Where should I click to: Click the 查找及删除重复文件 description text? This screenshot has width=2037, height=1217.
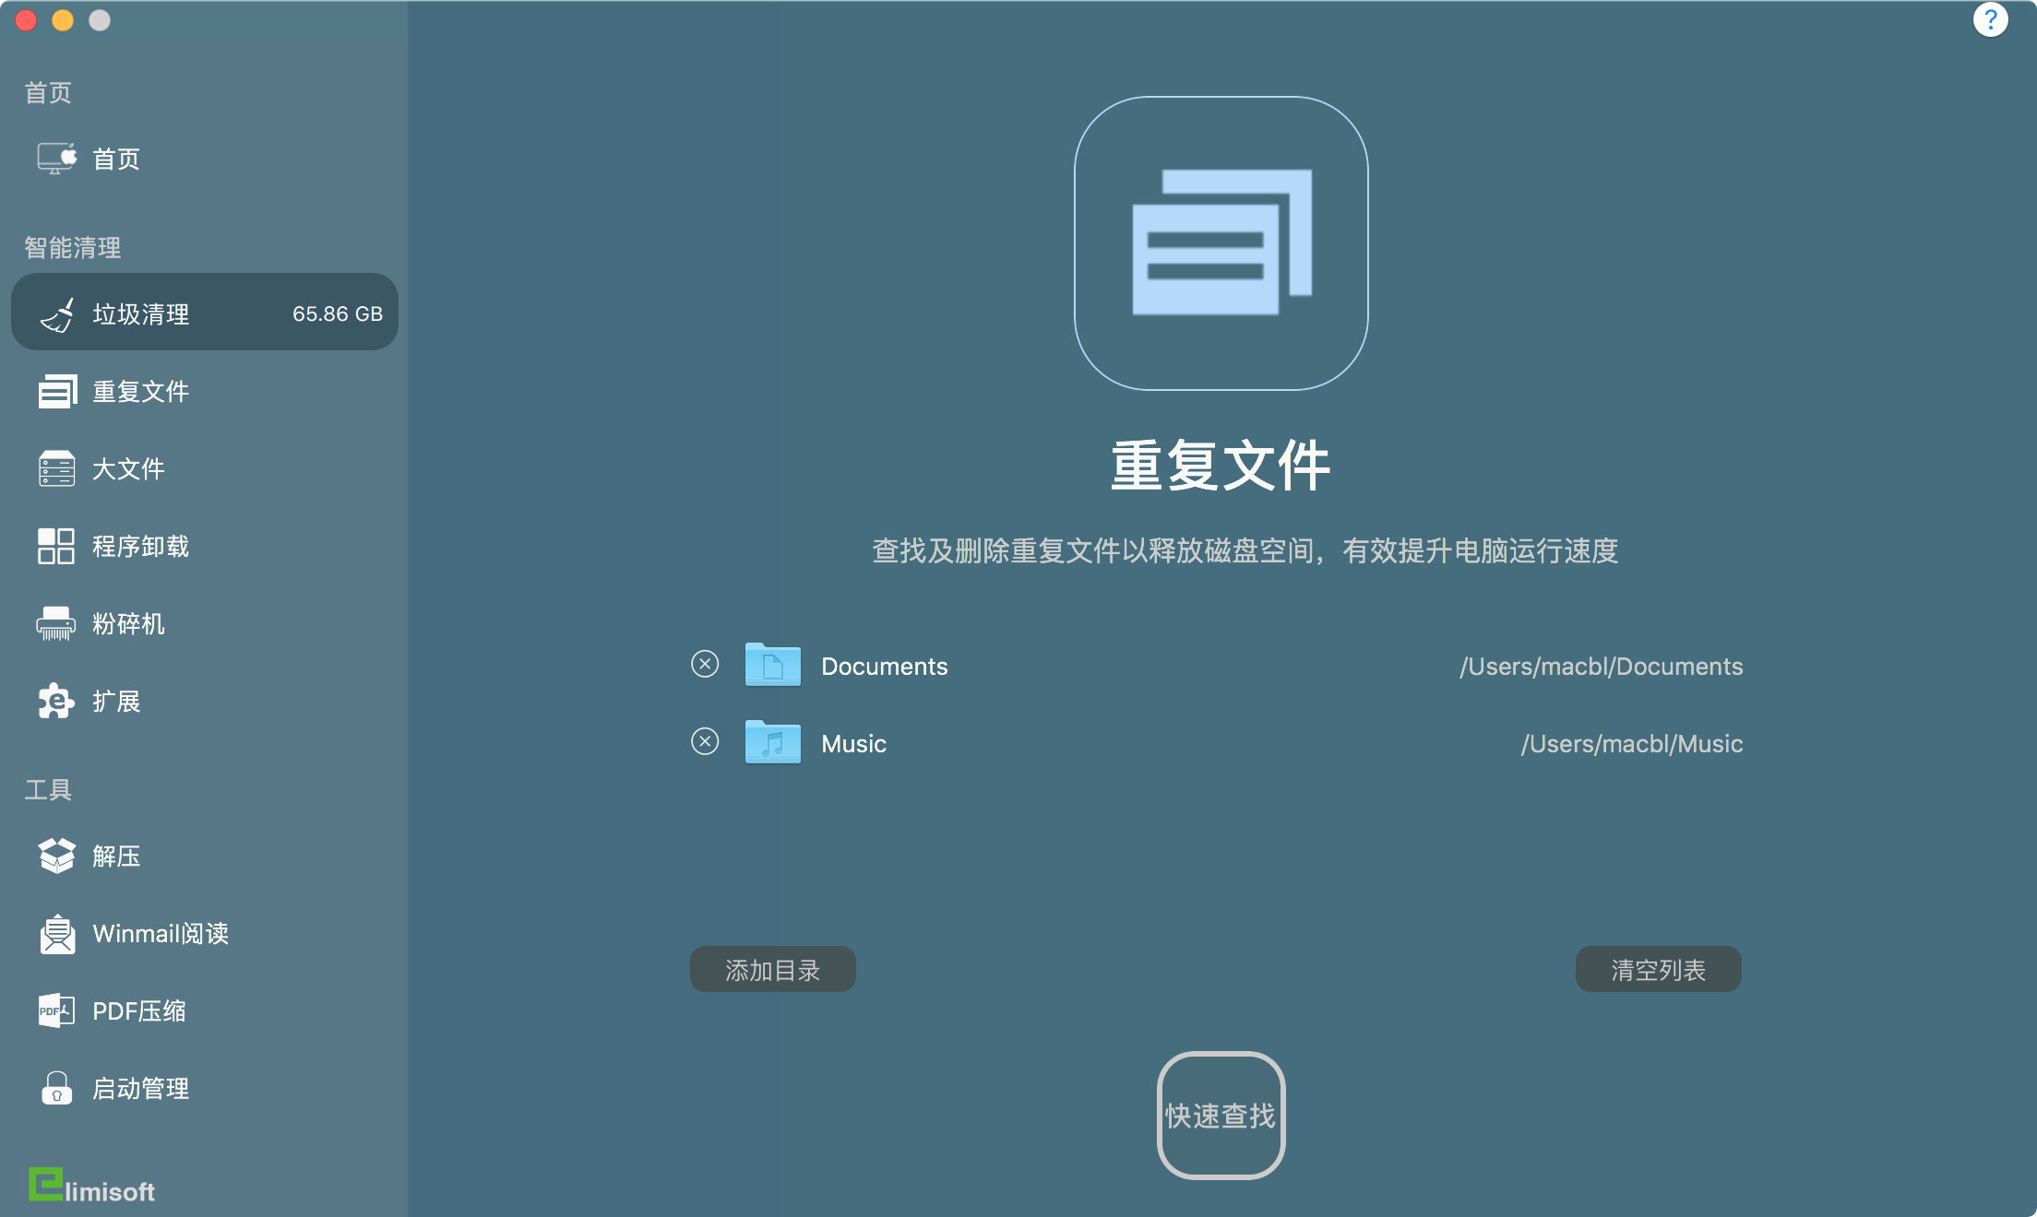[1245, 550]
